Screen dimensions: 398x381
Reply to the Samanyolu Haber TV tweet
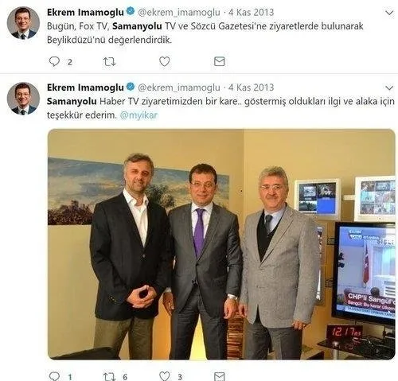pyautogui.click(x=55, y=376)
